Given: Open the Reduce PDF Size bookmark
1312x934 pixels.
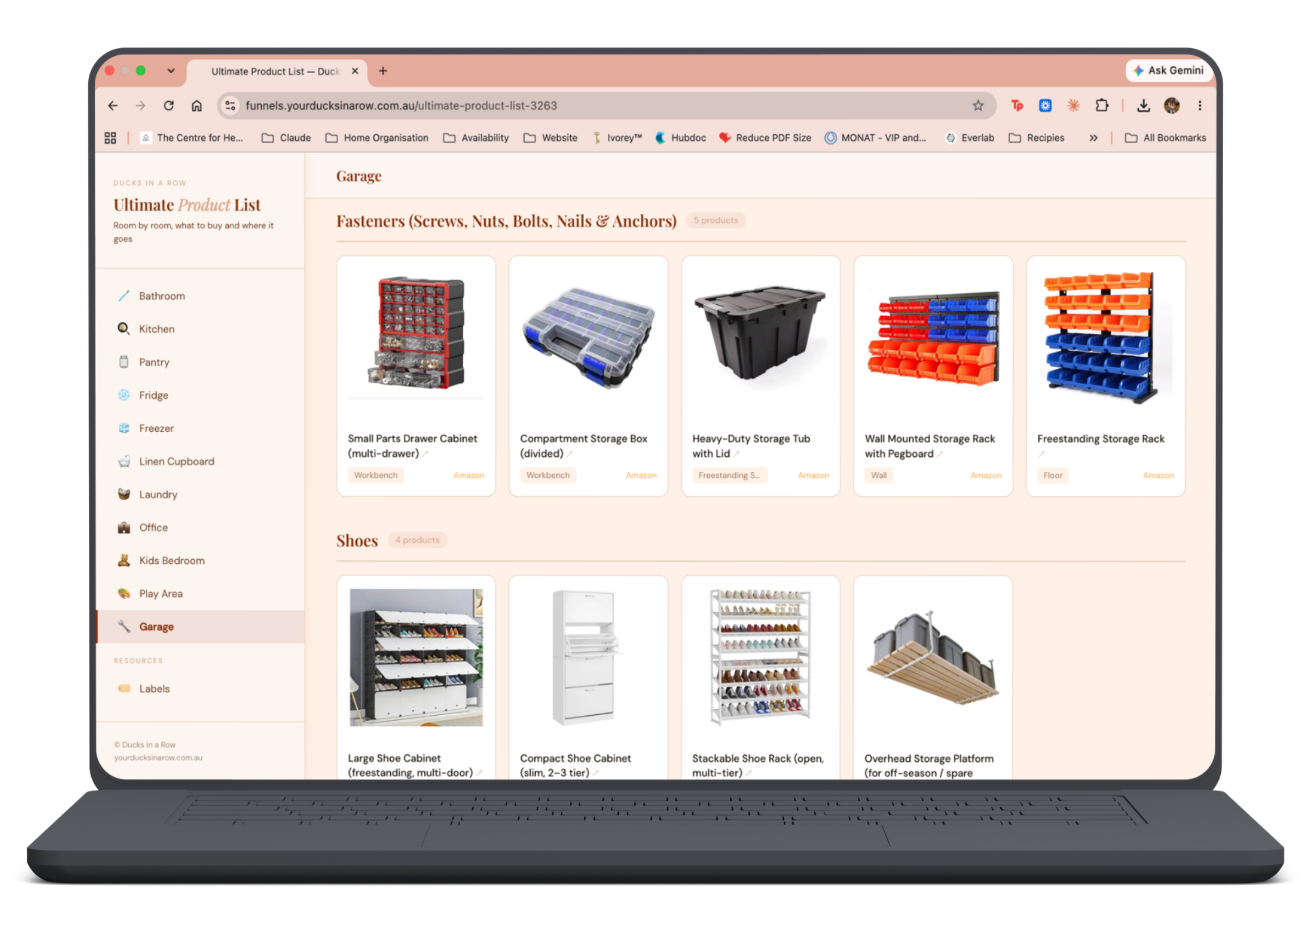Looking at the screenshot, I should [x=765, y=138].
